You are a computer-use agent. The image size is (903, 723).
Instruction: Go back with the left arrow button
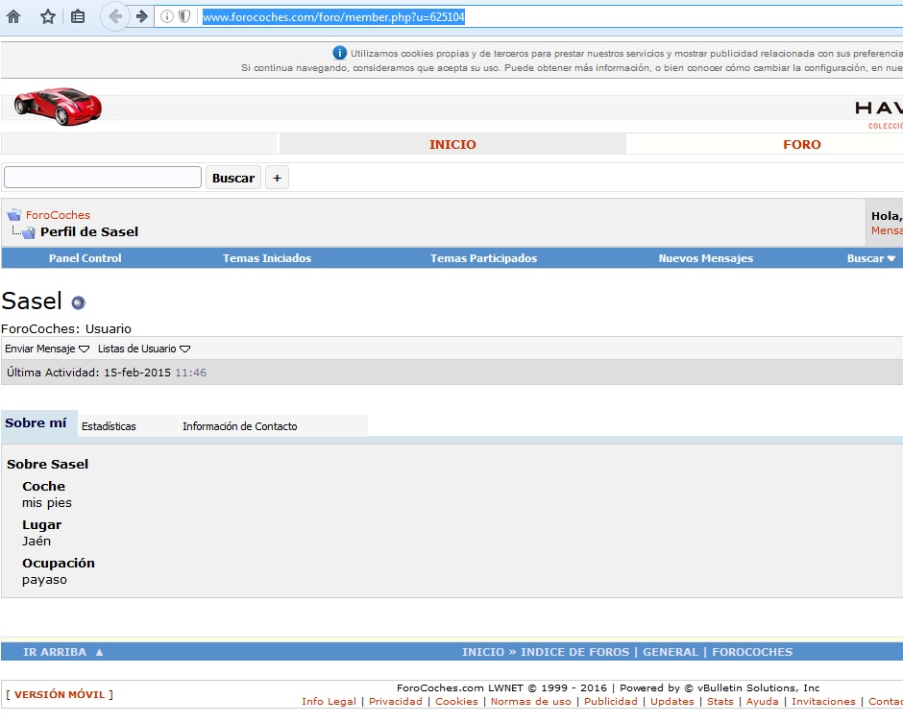point(115,16)
